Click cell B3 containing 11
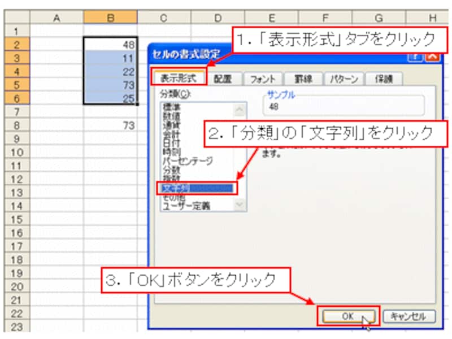452x339 pixels. click(x=111, y=58)
